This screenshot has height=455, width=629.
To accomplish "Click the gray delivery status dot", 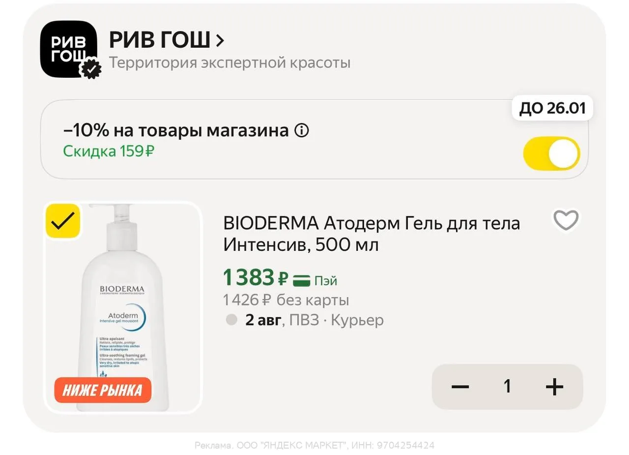I will [231, 320].
